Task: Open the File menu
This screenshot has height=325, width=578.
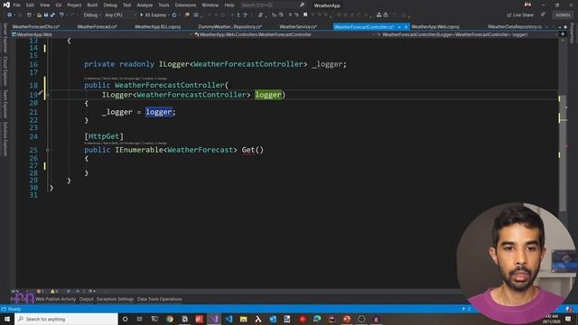Action: click(x=16, y=5)
